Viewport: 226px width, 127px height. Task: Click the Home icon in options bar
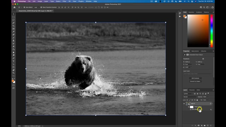coord(14,7)
